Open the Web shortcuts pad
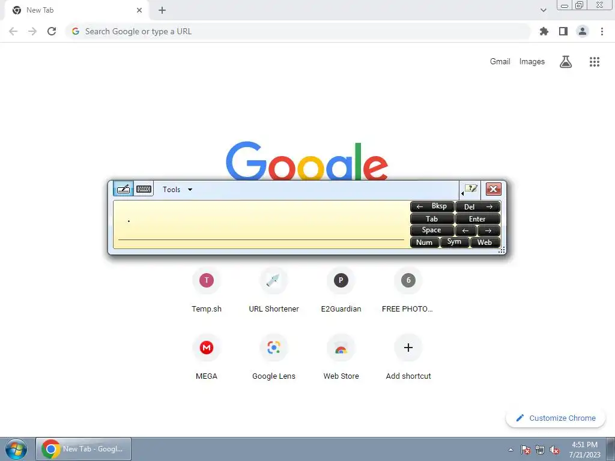The image size is (615, 461). point(485,243)
